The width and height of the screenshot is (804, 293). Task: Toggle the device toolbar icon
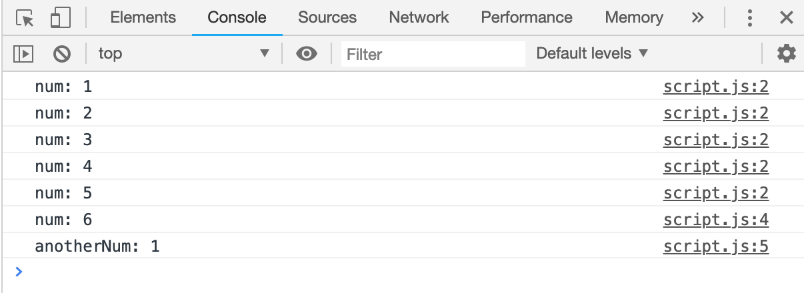[x=60, y=18]
